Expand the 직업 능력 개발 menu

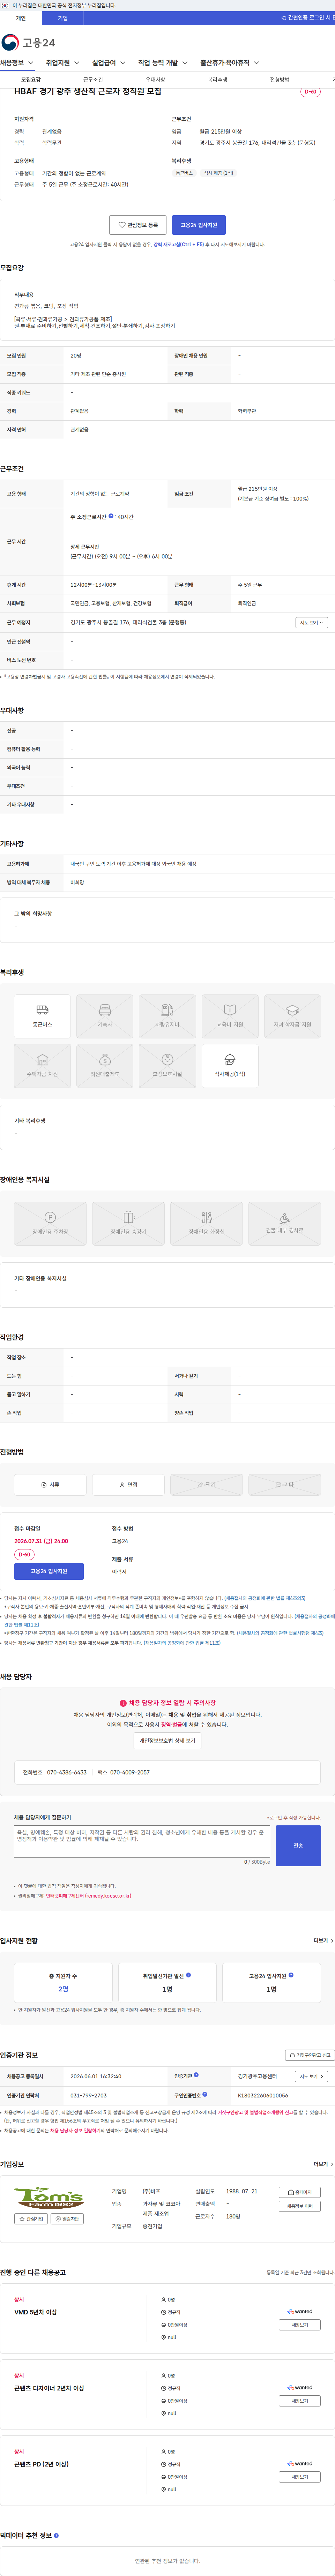(163, 63)
